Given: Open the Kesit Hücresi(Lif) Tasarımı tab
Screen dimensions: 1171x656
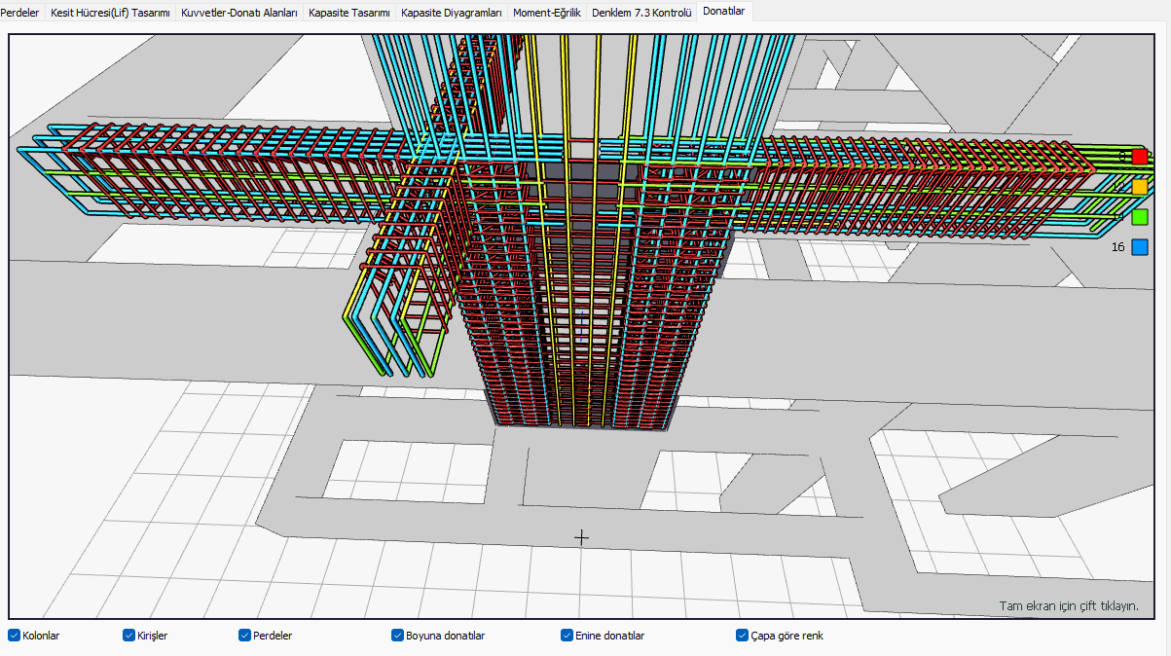Looking at the screenshot, I should [110, 13].
